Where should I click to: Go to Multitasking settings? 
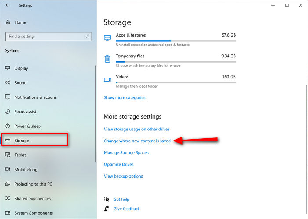click(x=48, y=169)
